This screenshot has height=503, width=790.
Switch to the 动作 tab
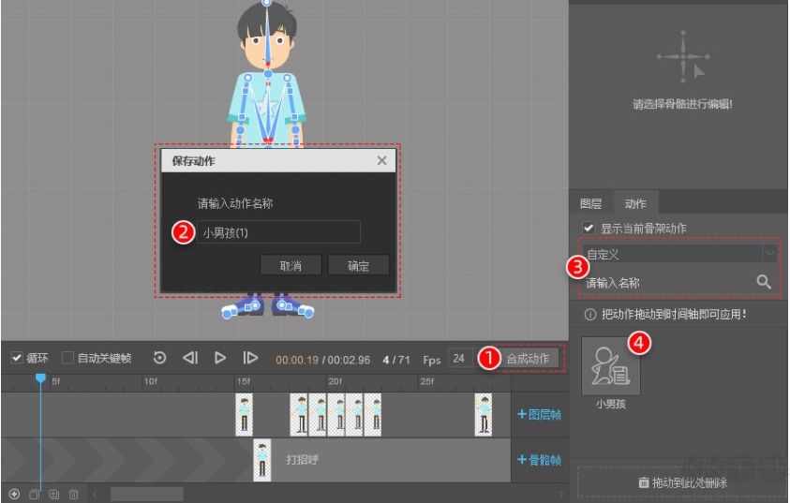click(x=635, y=203)
